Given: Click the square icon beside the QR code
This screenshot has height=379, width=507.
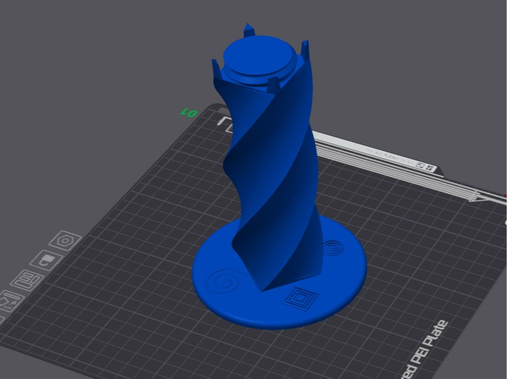Looking at the screenshot, I should click(x=420, y=165).
